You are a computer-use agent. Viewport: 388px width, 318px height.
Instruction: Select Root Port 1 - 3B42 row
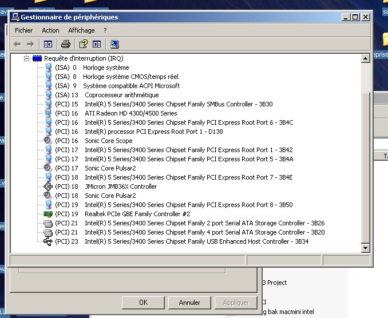point(188,150)
